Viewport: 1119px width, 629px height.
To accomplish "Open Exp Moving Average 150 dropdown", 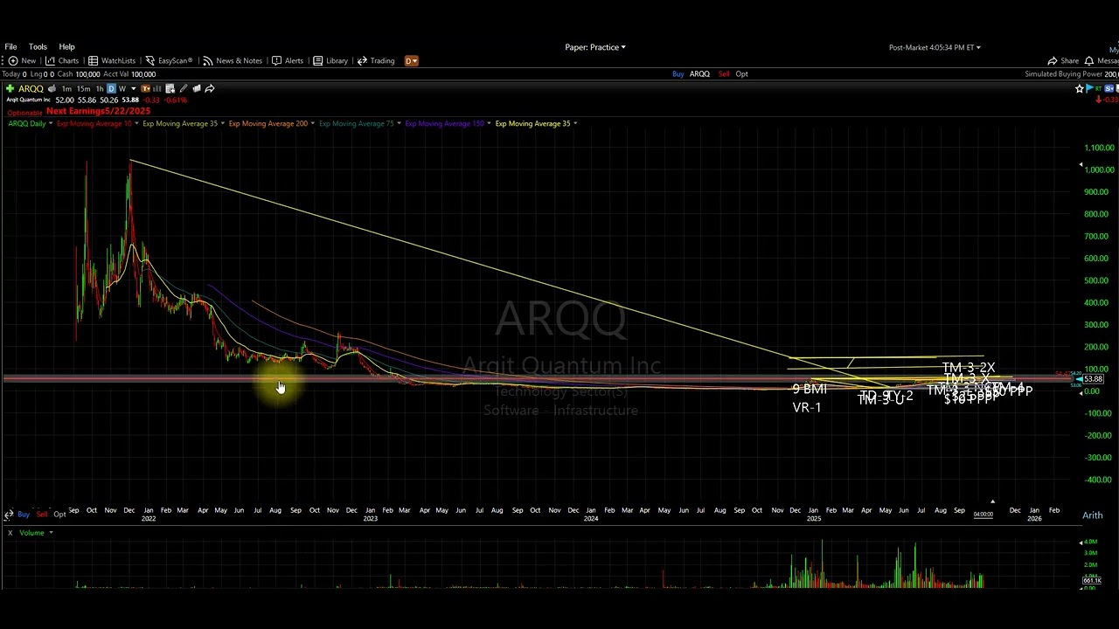I will point(489,123).
